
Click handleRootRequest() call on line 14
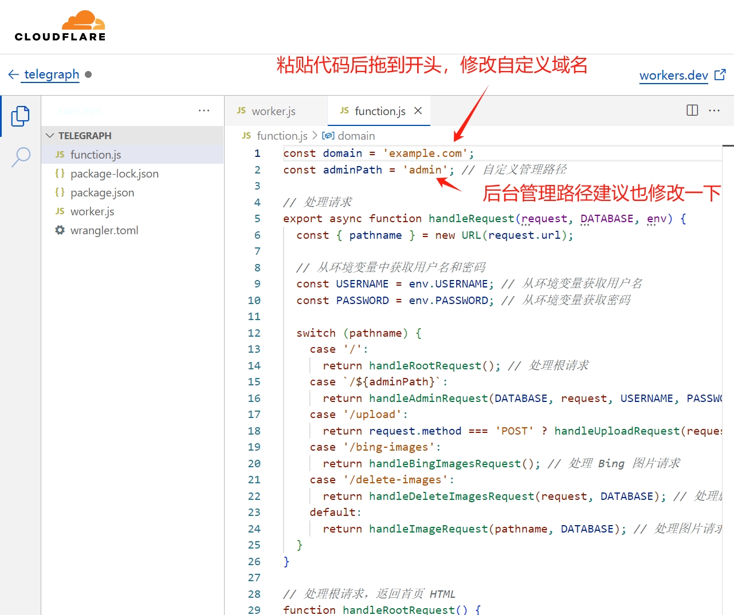431,366
